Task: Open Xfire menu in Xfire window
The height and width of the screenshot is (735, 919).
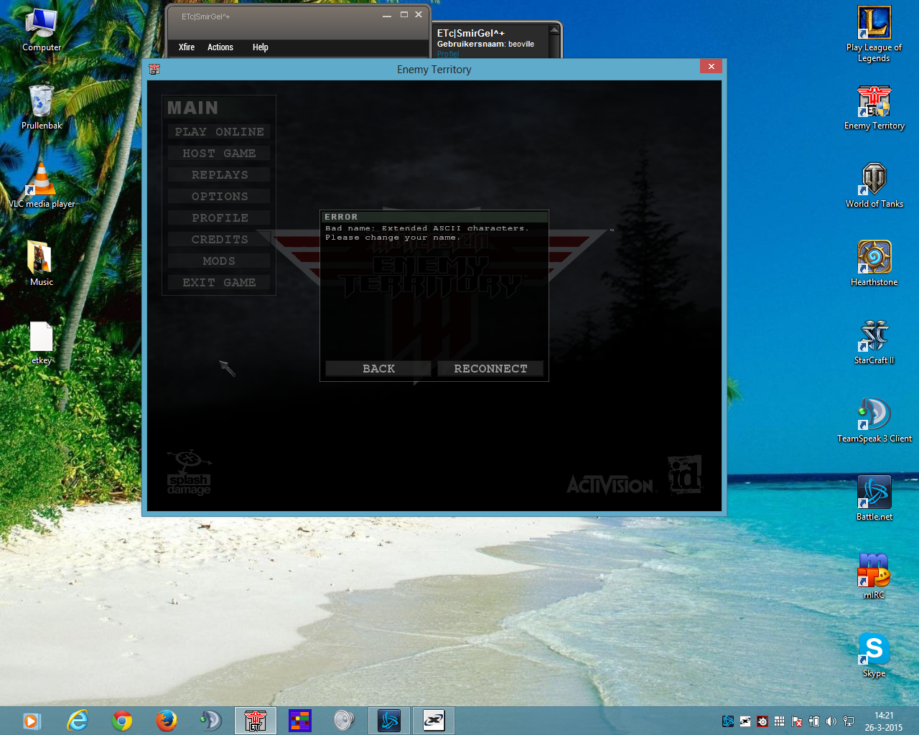Action: tap(187, 47)
